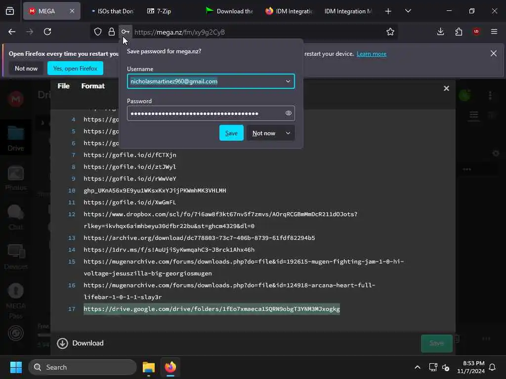Reload the current MEGA page

pos(47,32)
